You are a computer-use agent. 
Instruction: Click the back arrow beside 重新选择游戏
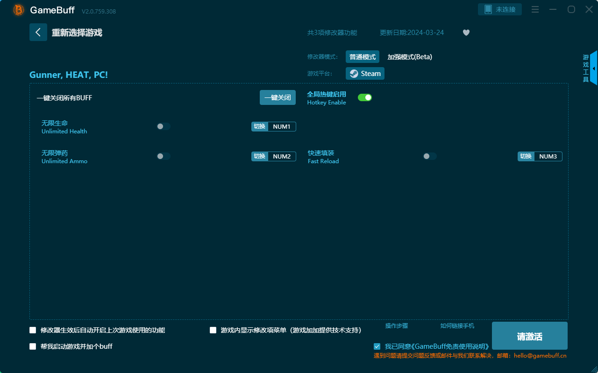coord(38,32)
